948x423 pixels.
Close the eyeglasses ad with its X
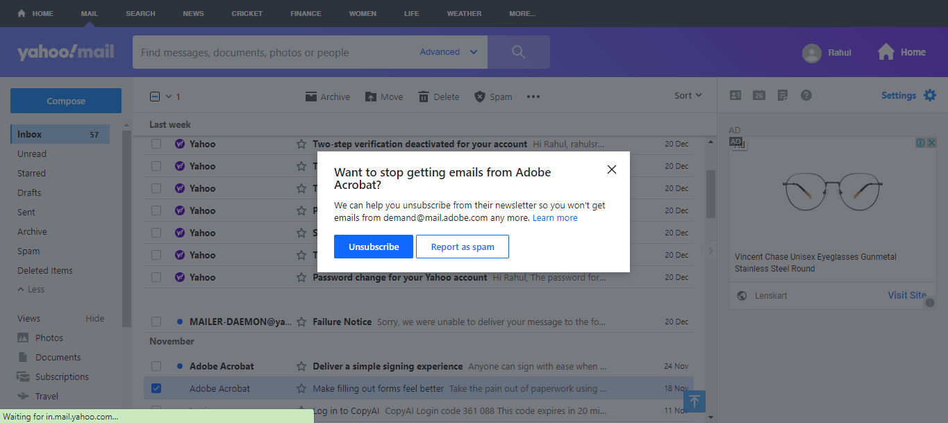point(931,142)
